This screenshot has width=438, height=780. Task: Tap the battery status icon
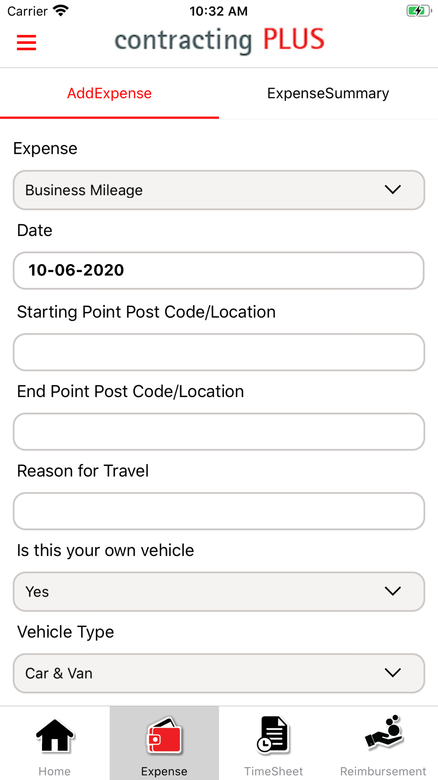(x=419, y=11)
